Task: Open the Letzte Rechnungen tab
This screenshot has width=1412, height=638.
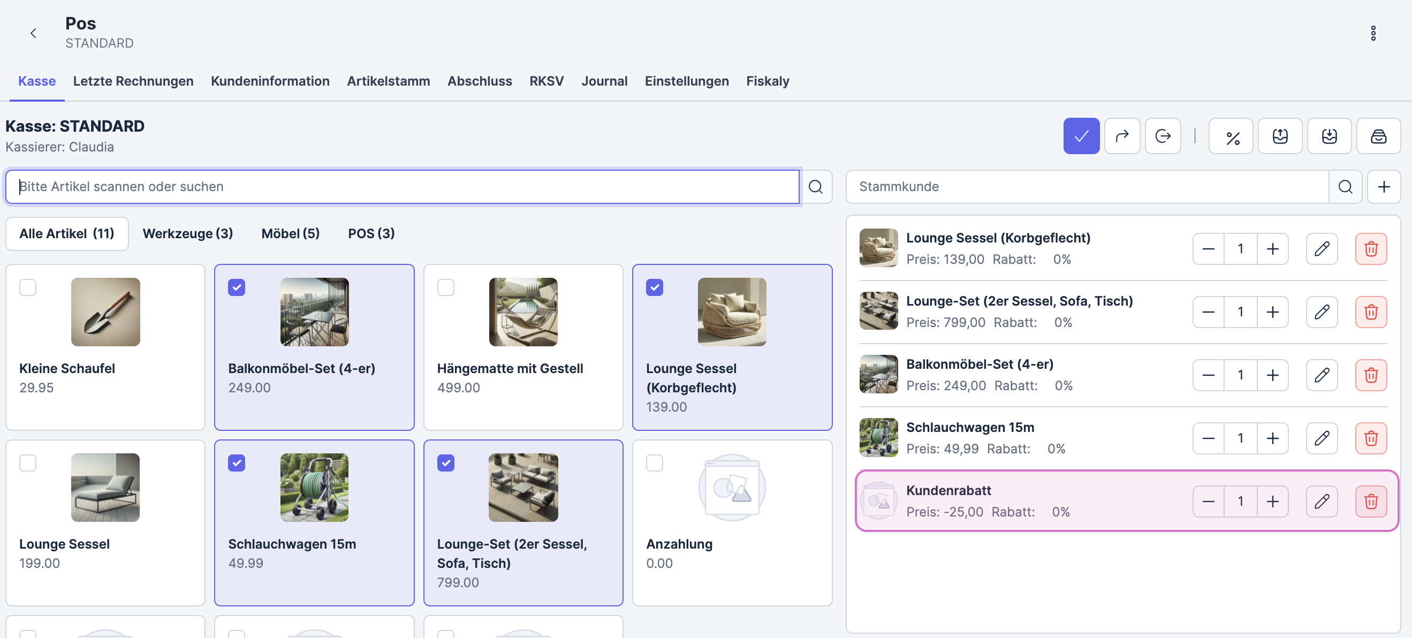Action: coord(133,81)
